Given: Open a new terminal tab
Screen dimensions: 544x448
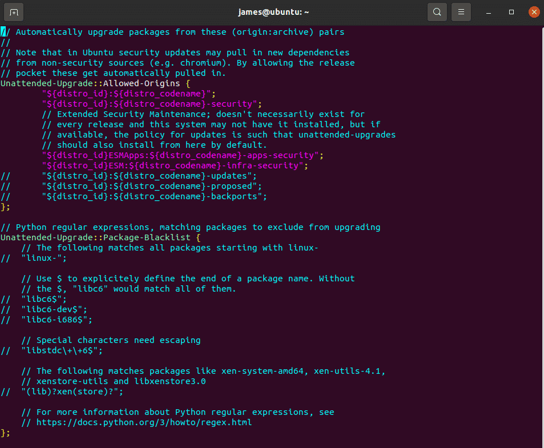Looking at the screenshot, I should (14, 12).
